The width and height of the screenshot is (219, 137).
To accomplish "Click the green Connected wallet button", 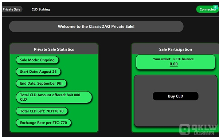I will click(207, 9).
